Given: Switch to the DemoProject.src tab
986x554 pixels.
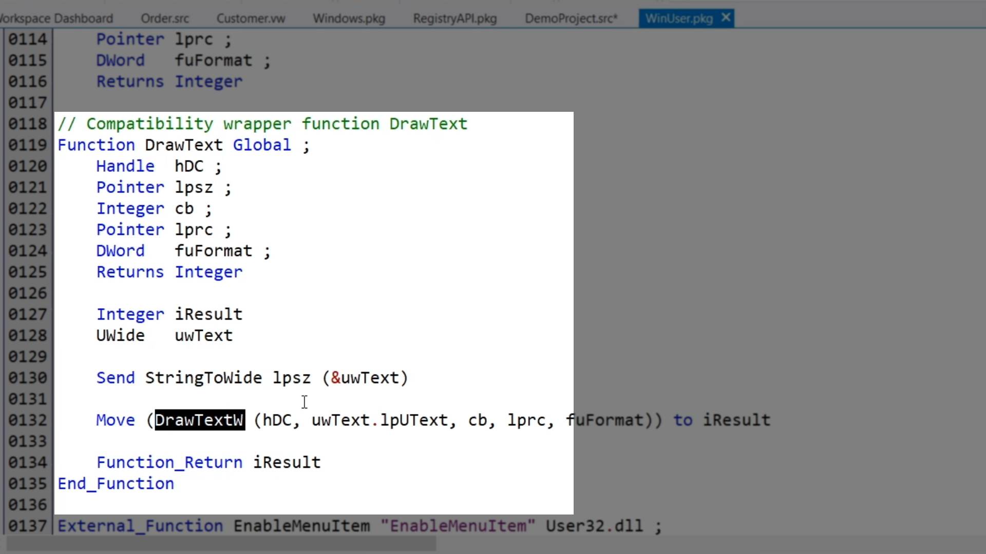Looking at the screenshot, I should (x=571, y=19).
